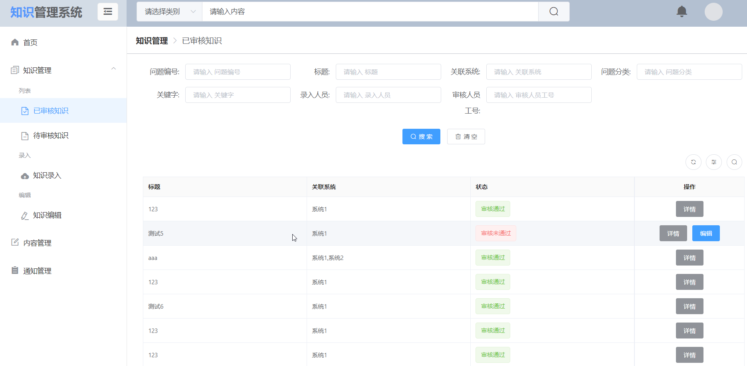
Task: Click the 审核未通过 status tag
Action: pos(496,233)
